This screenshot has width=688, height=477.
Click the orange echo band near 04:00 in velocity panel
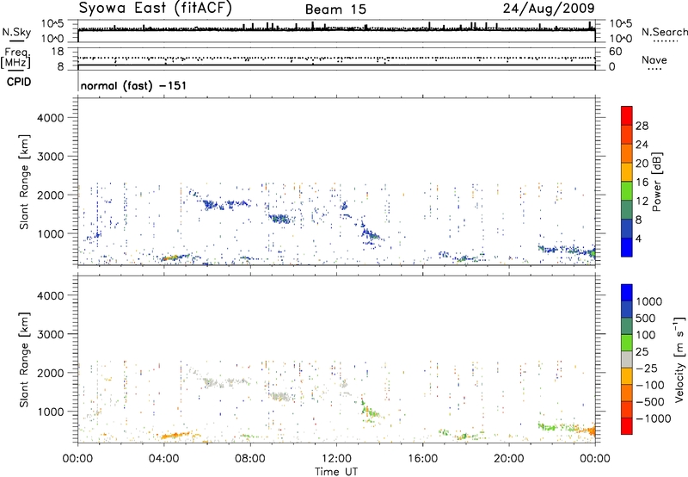(175, 436)
